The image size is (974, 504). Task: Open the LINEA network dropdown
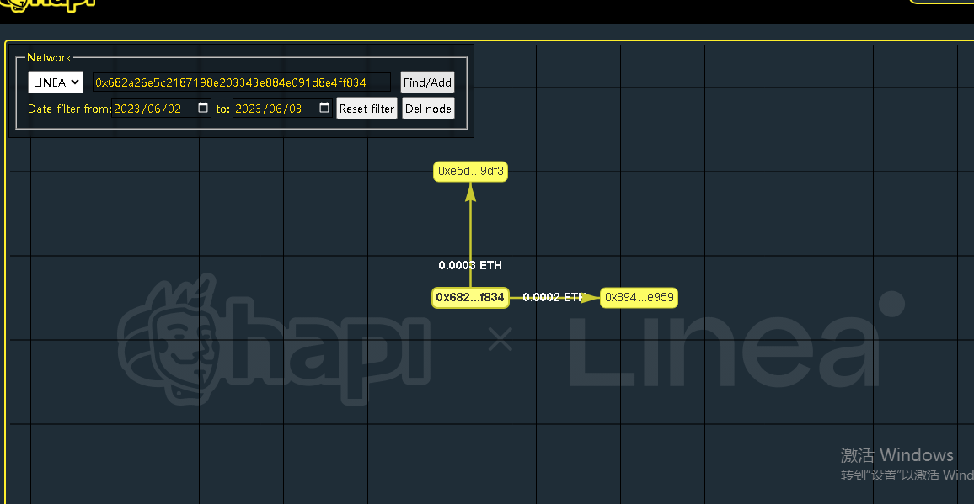(56, 82)
